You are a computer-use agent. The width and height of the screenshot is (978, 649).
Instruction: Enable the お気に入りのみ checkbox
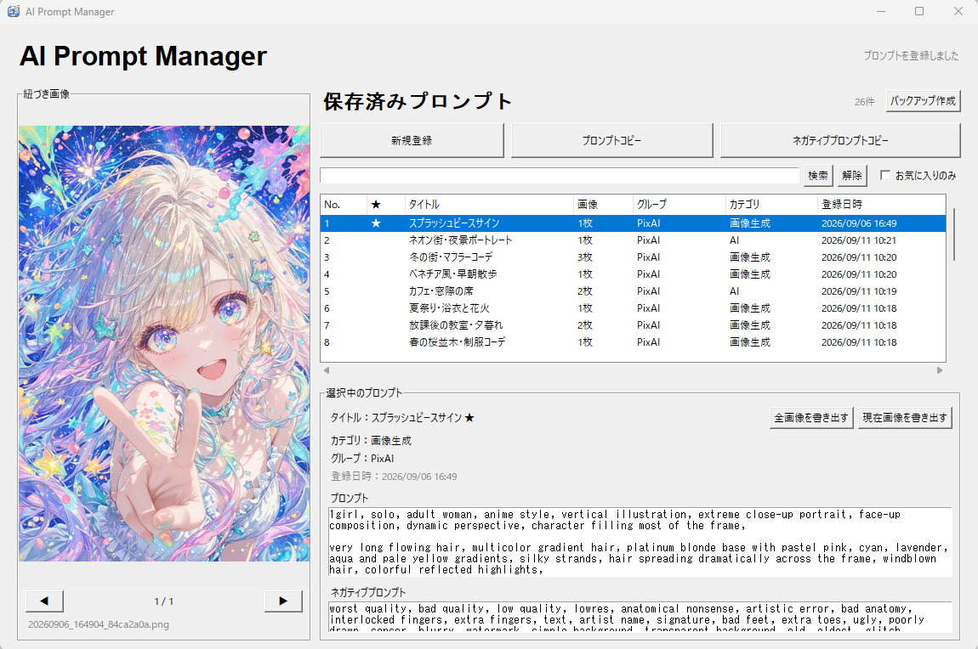coord(885,175)
